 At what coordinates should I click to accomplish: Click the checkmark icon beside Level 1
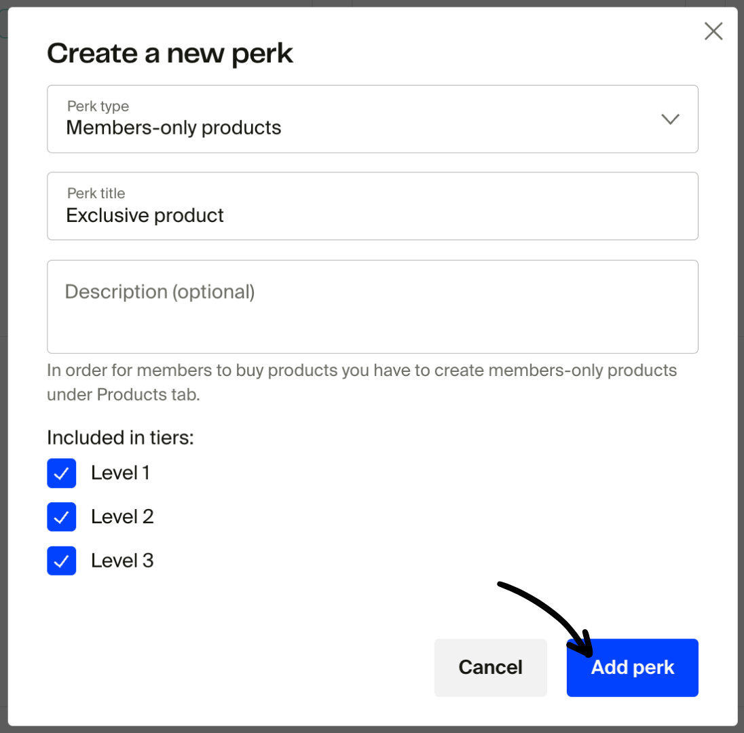coord(62,473)
